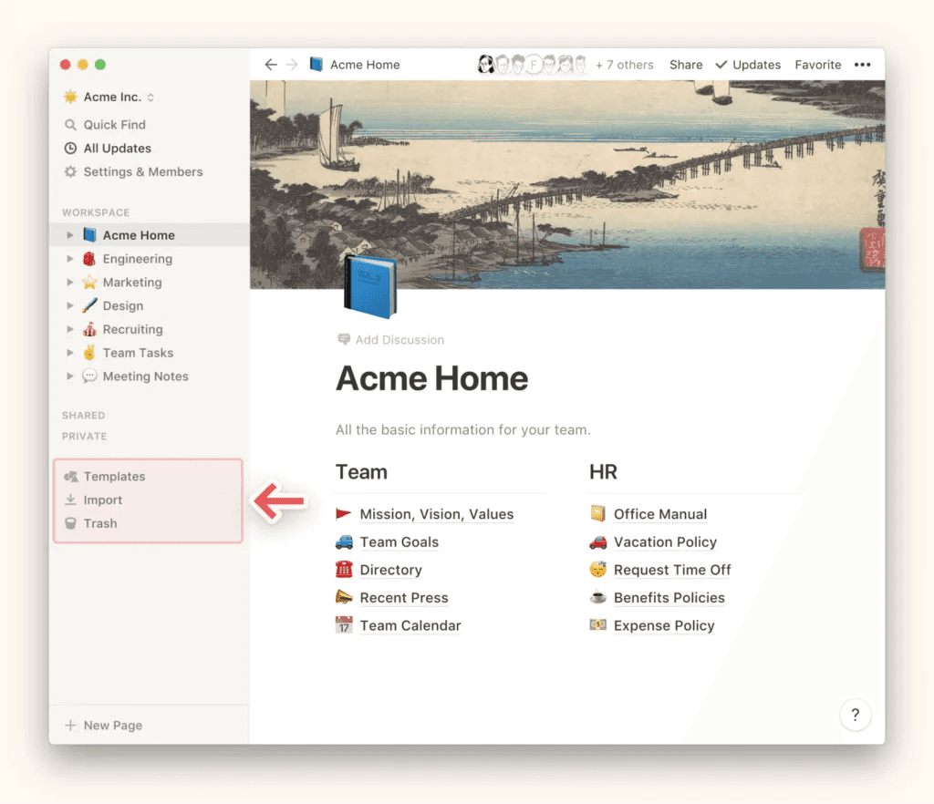Click the blue car Team Goals icon

pos(344,541)
